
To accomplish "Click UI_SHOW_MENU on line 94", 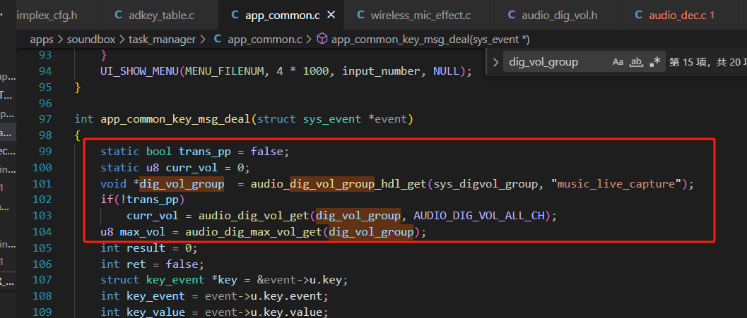I will tap(139, 71).
